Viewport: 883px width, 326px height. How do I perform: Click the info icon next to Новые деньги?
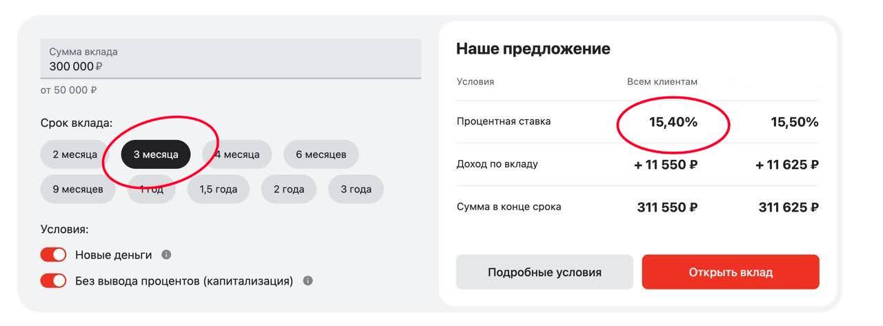tap(166, 255)
